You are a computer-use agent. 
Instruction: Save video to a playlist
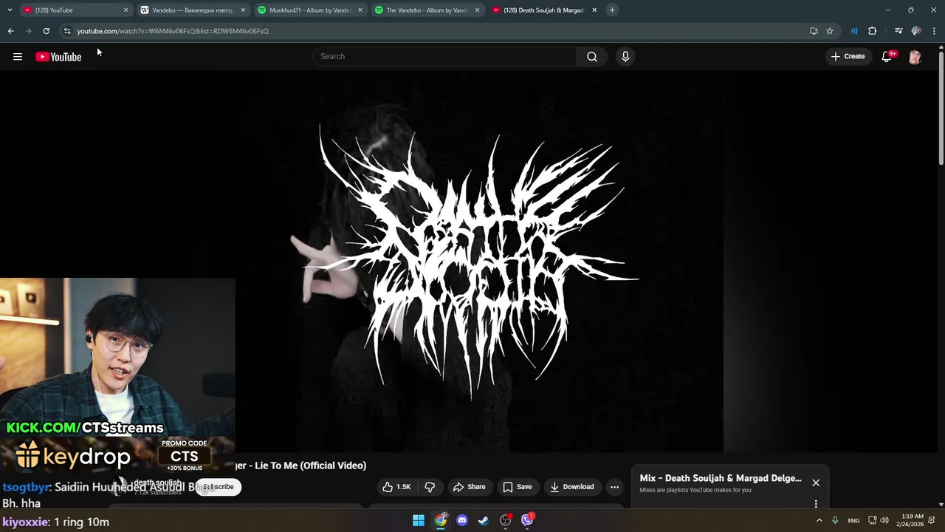[518, 487]
